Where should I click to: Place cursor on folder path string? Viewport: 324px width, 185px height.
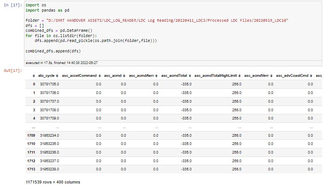click(x=167, y=21)
